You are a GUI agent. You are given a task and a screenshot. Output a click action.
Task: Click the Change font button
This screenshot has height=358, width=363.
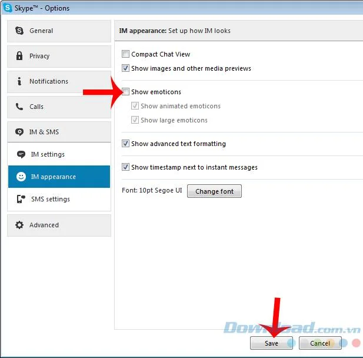point(214,191)
